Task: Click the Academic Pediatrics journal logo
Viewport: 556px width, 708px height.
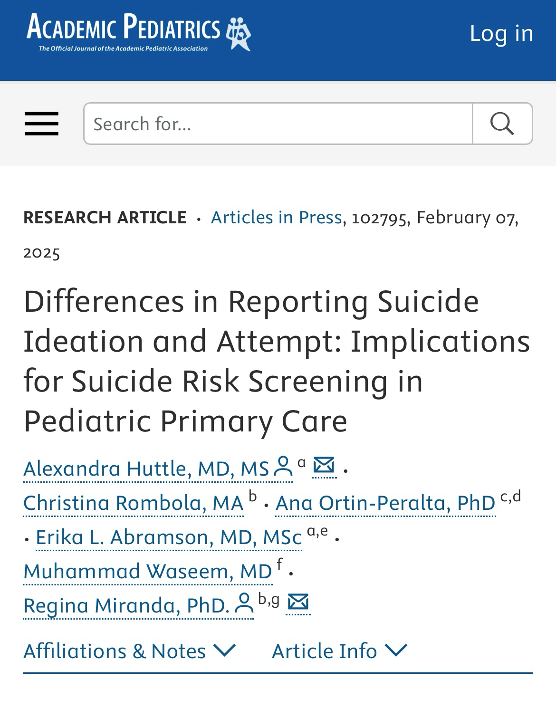Action: click(x=138, y=32)
